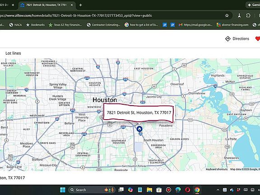This screenshot has width=260, height=195.
Task: Open the Directions link
Action: 237,39
